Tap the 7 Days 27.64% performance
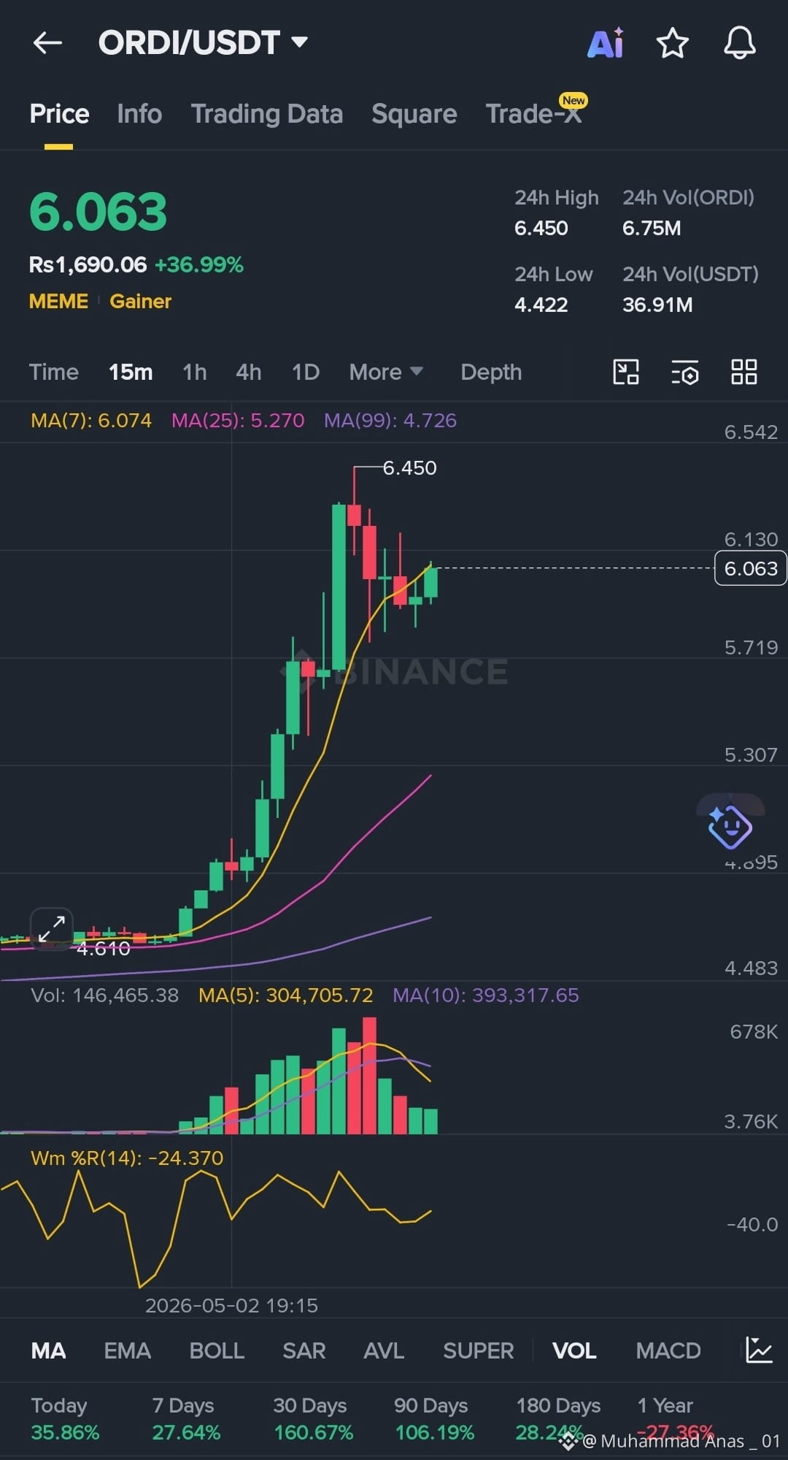This screenshot has width=788, height=1460. [186, 1419]
